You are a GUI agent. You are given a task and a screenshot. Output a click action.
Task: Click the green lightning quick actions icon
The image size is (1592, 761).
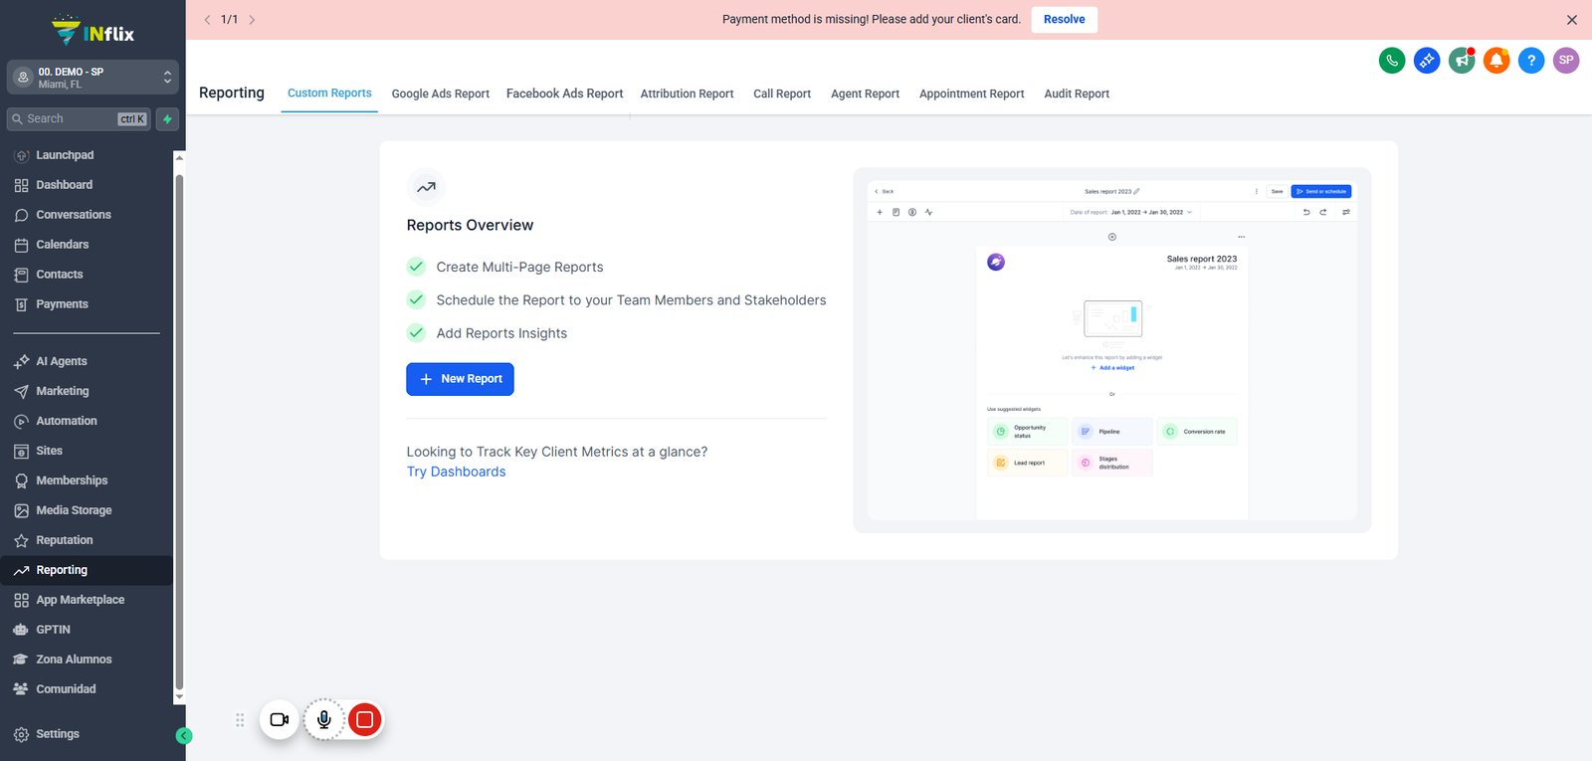167,119
